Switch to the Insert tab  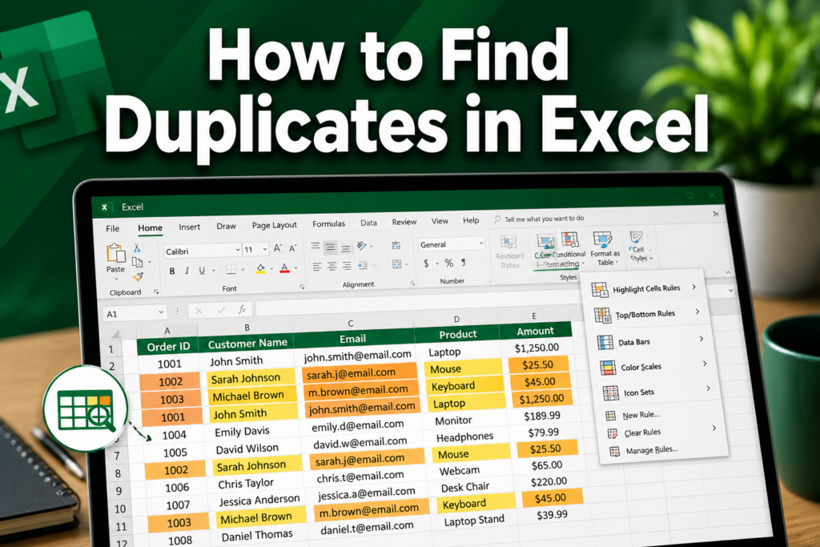pyautogui.click(x=189, y=227)
